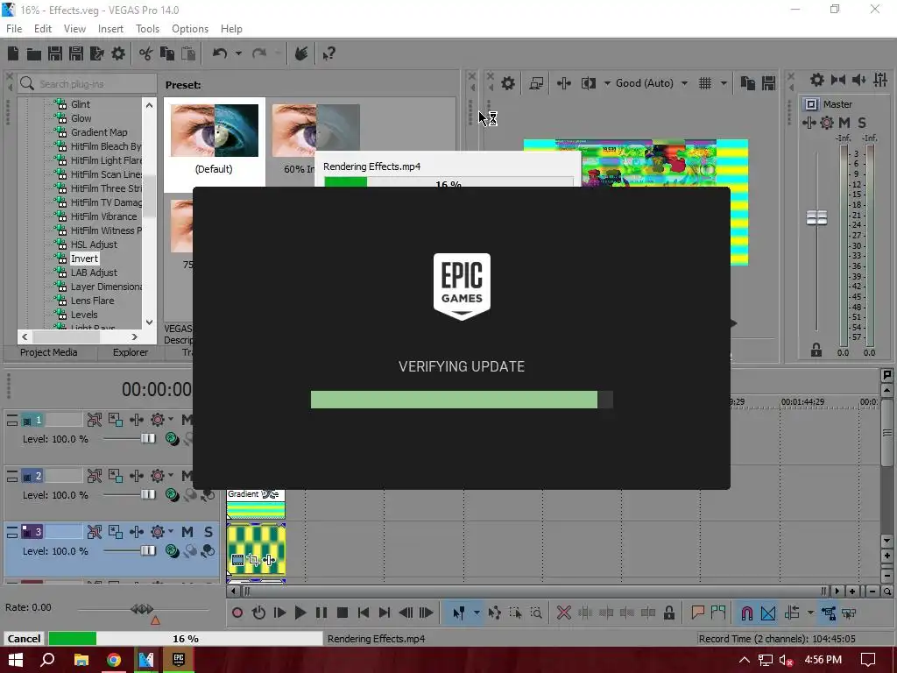The height and width of the screenshot is (673, 897).
Task: Open Split Screen View dropdown arrow
Action: tap(607, 83)
